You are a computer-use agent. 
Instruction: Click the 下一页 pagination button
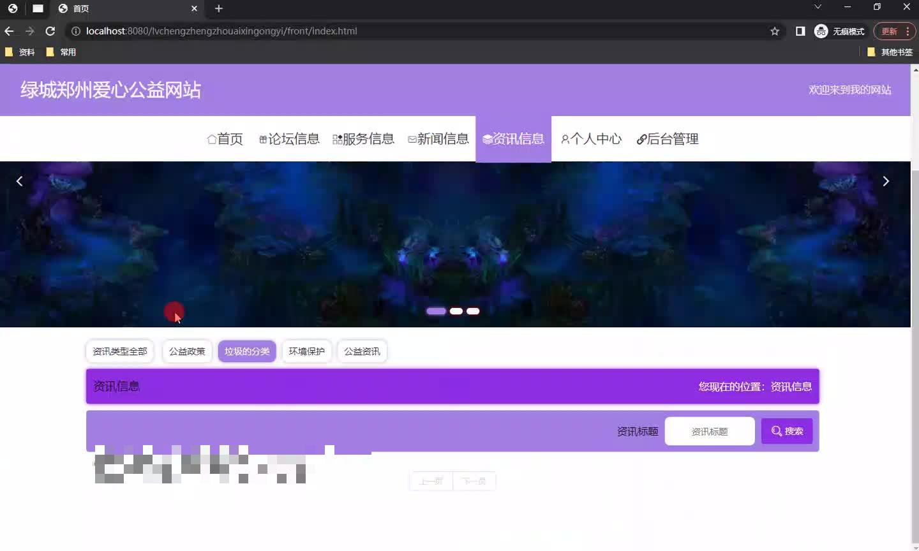pos(474,481)
